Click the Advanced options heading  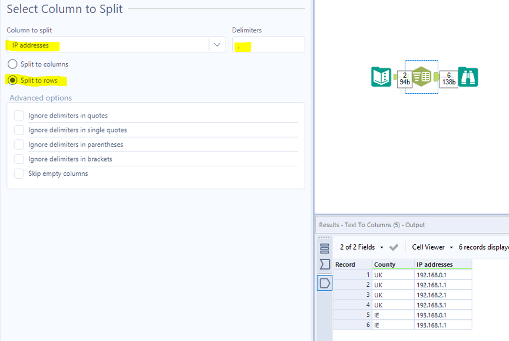(41, 98)
